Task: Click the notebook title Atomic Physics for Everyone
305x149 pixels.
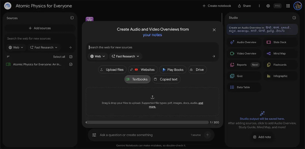Action: (x=44, y=6)
